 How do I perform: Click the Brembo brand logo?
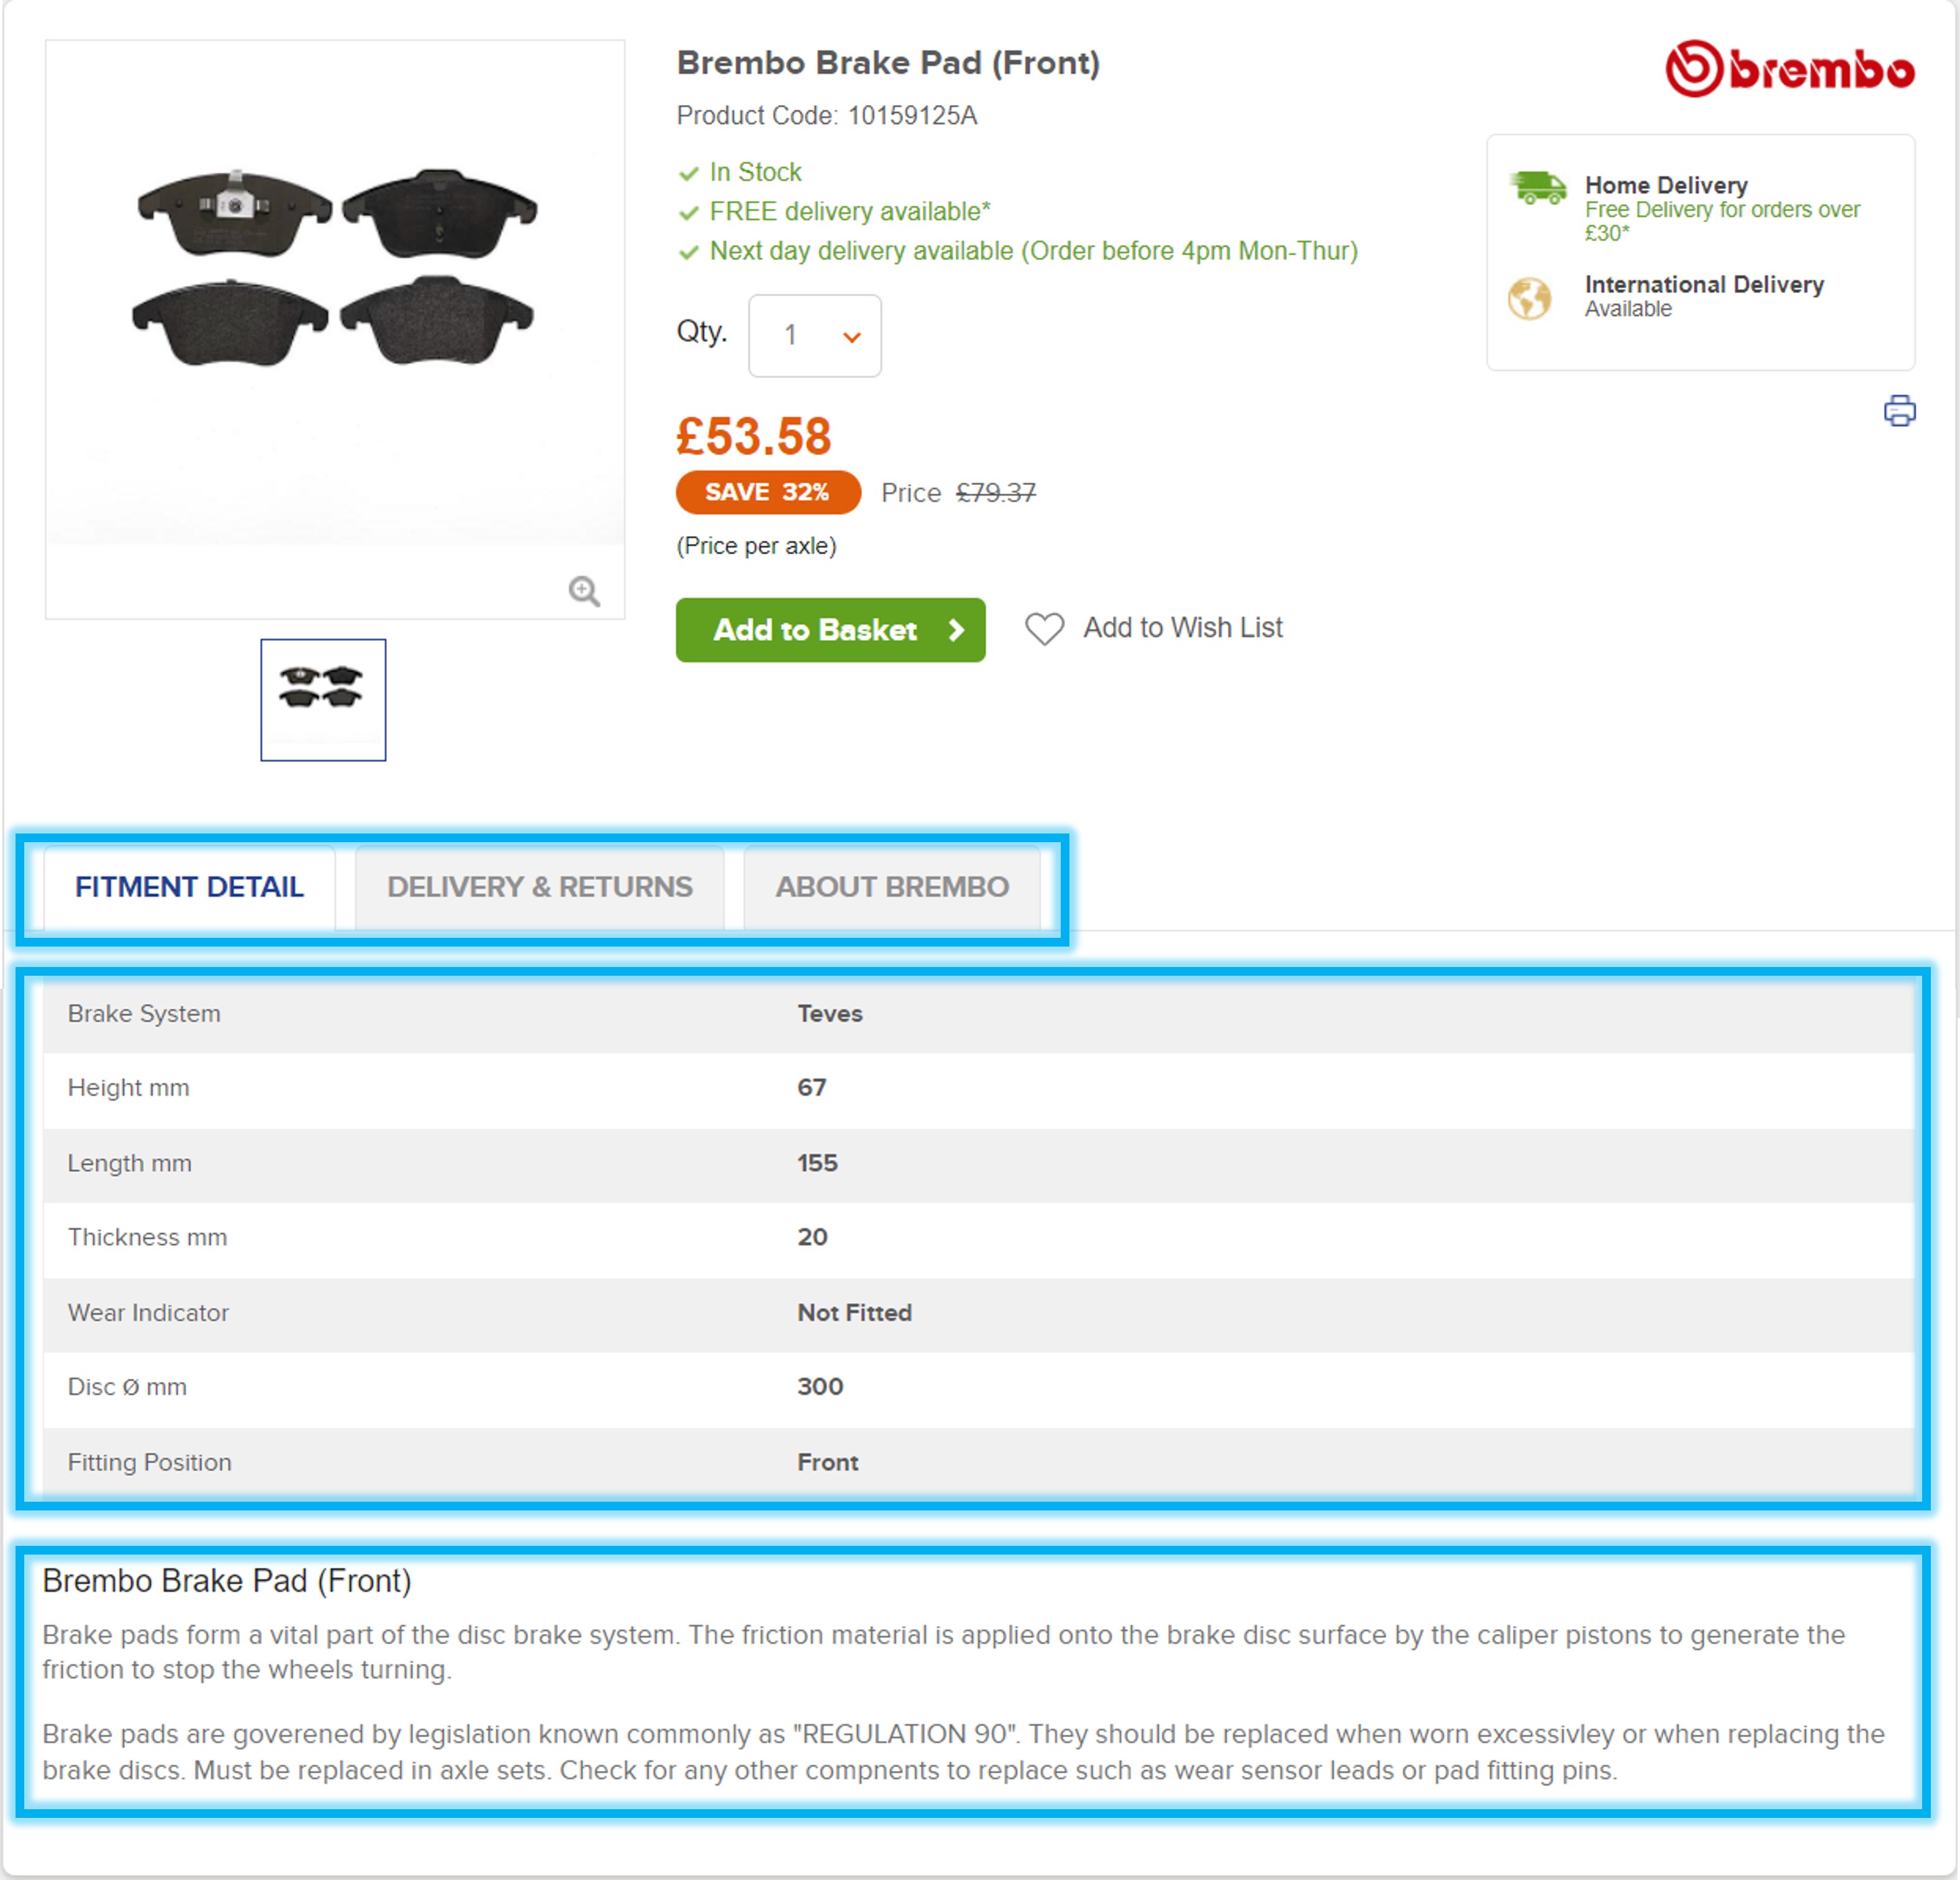click(x=1789, y=69)
